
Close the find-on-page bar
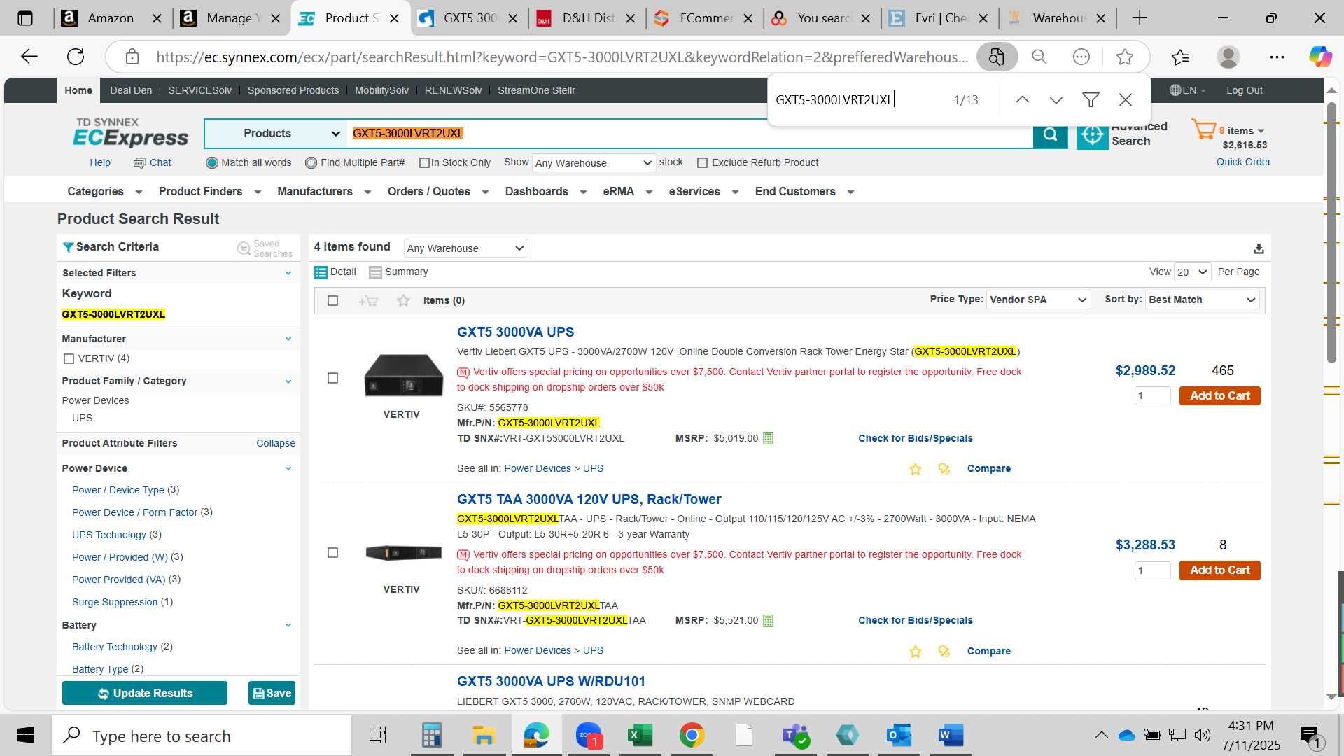[x=1126, y=100]
